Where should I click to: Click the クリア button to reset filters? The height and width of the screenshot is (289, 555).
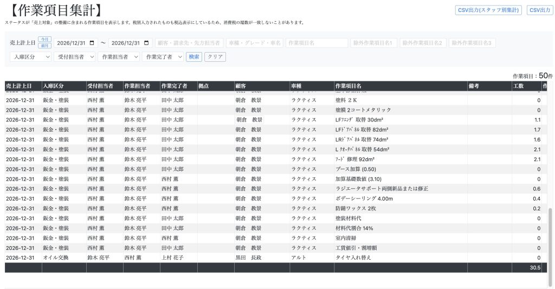pyautogui.click(x=215, y=56)
